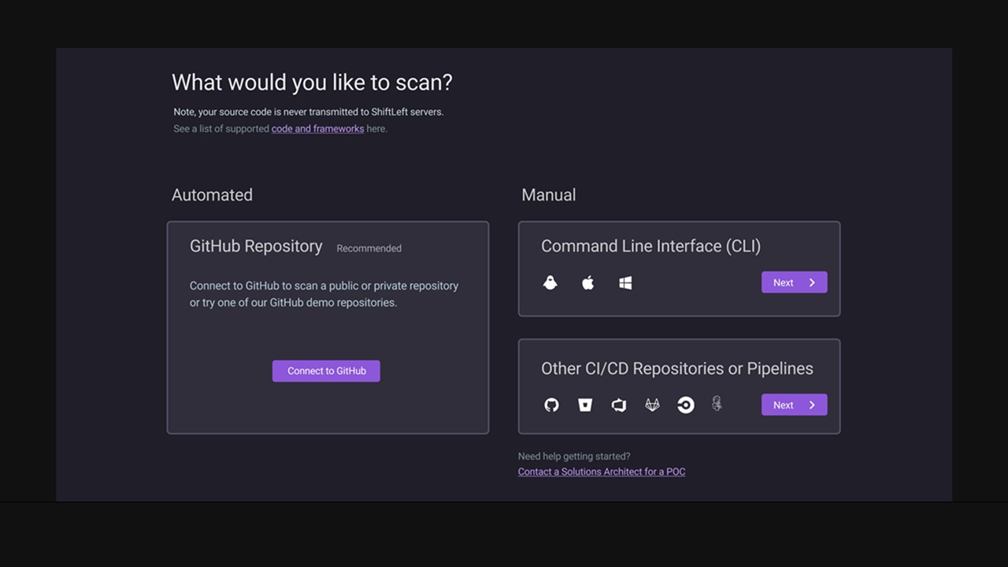Click the GitLab fox icon
Screen dimensions: 1008x567
(x=652, y=405)
